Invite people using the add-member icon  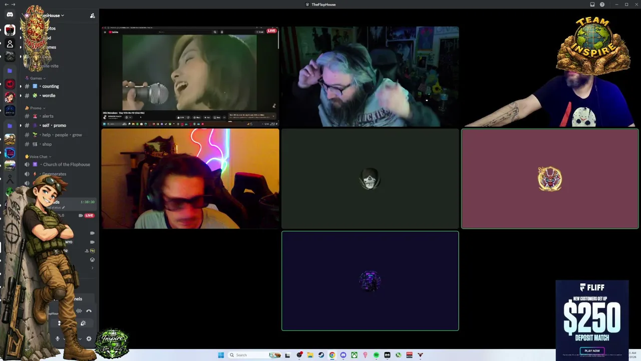point(92,16)
